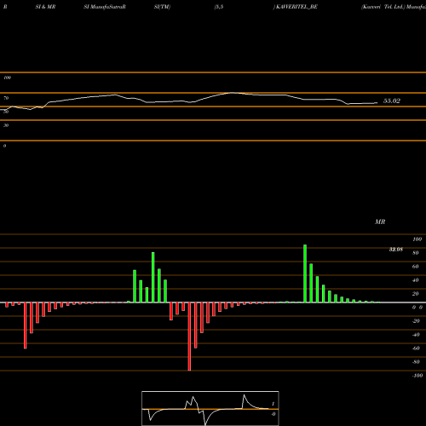Select the 'SI & MR' header text
This screenshot has height=426, width=426.
45,7
